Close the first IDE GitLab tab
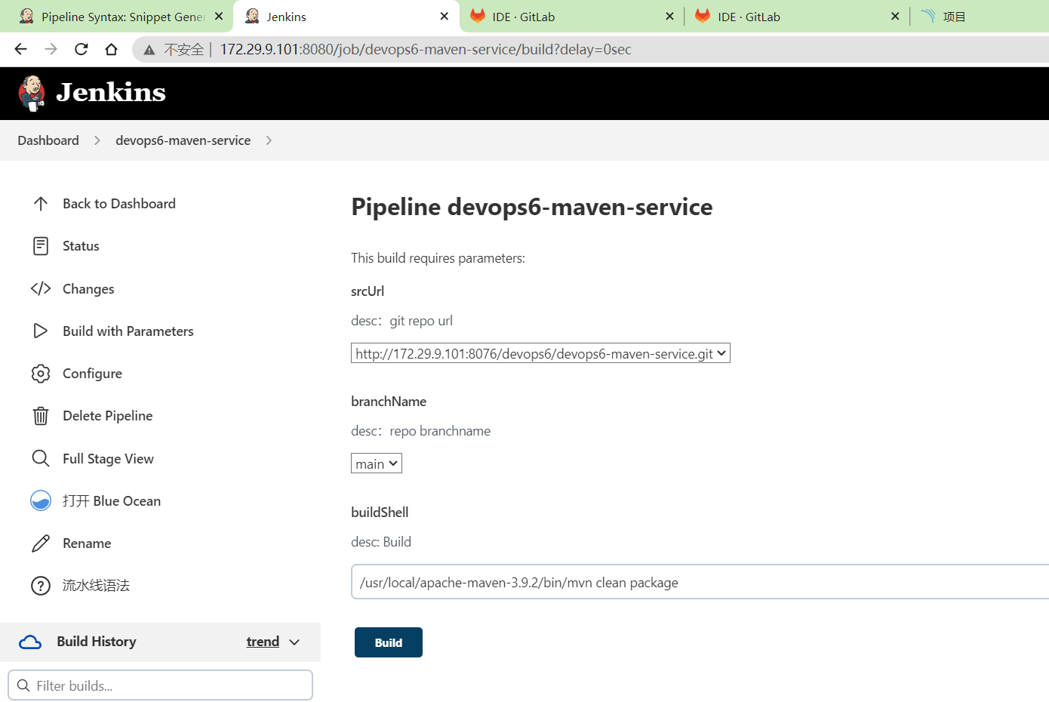The height and width of the screenshot is (702, 1049). 669,16
